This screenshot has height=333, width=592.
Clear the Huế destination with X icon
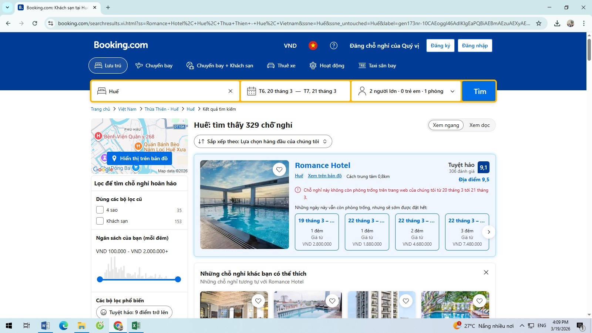(231, 91)
